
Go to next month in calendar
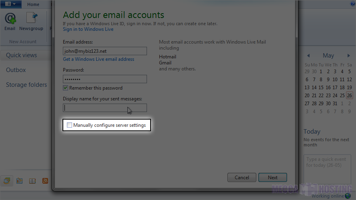click(x=349, y=56)
